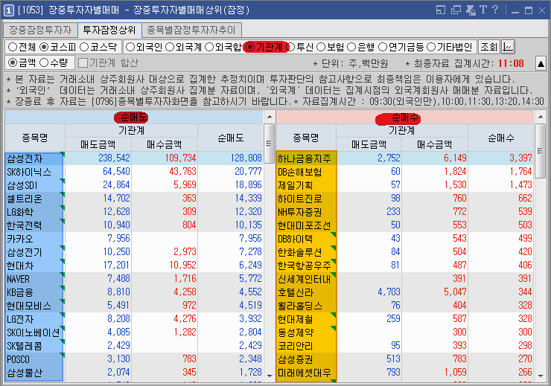Select the 현대차 stock name
Viewport: 551px width, 386px height.
(20, 266)
